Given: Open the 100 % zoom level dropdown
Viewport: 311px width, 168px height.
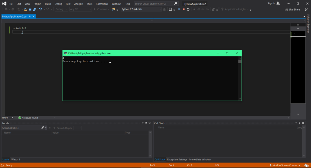Looking at the screenshot, I should 12,118.
